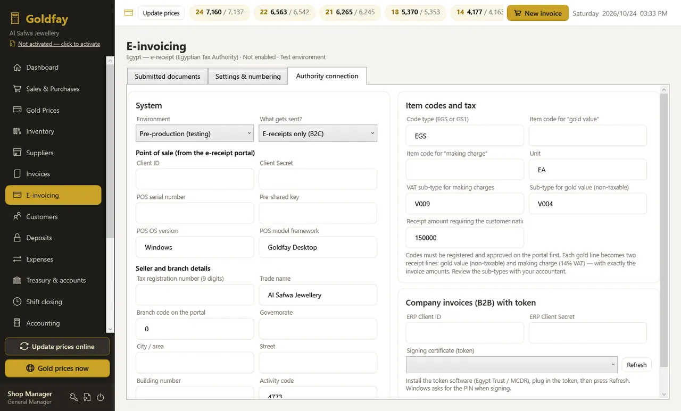This screenshot has width=681, height=411.
Task: Click the Suppliers sidebar icon
Action: pyautogui.click(x=16, y=153)
